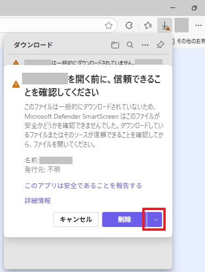The image size is (205, 272).
Task: Minimize the browser window
Action: pos(173,8)
